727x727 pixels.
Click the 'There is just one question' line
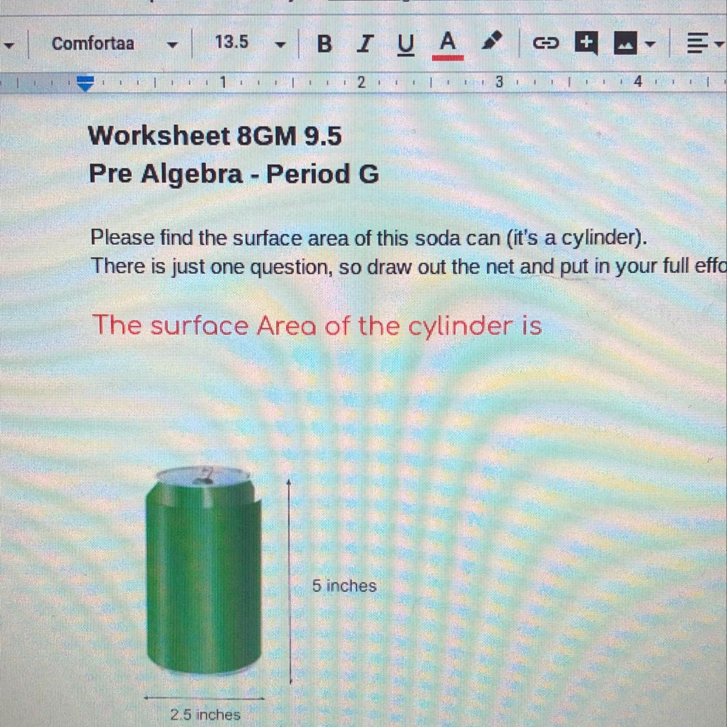[408, 266]
